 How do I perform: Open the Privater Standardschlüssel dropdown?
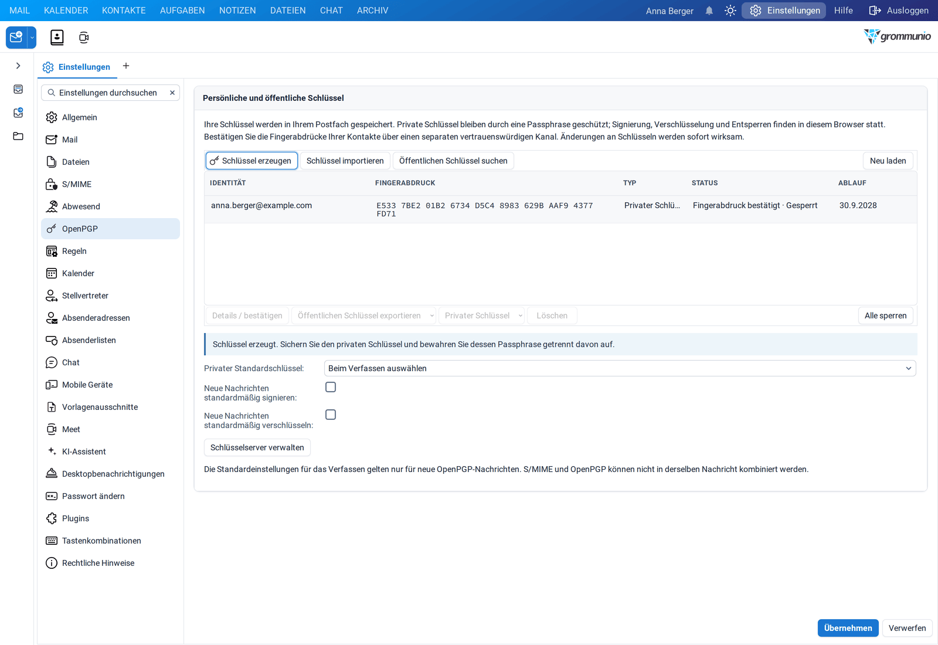pos(620,368)
